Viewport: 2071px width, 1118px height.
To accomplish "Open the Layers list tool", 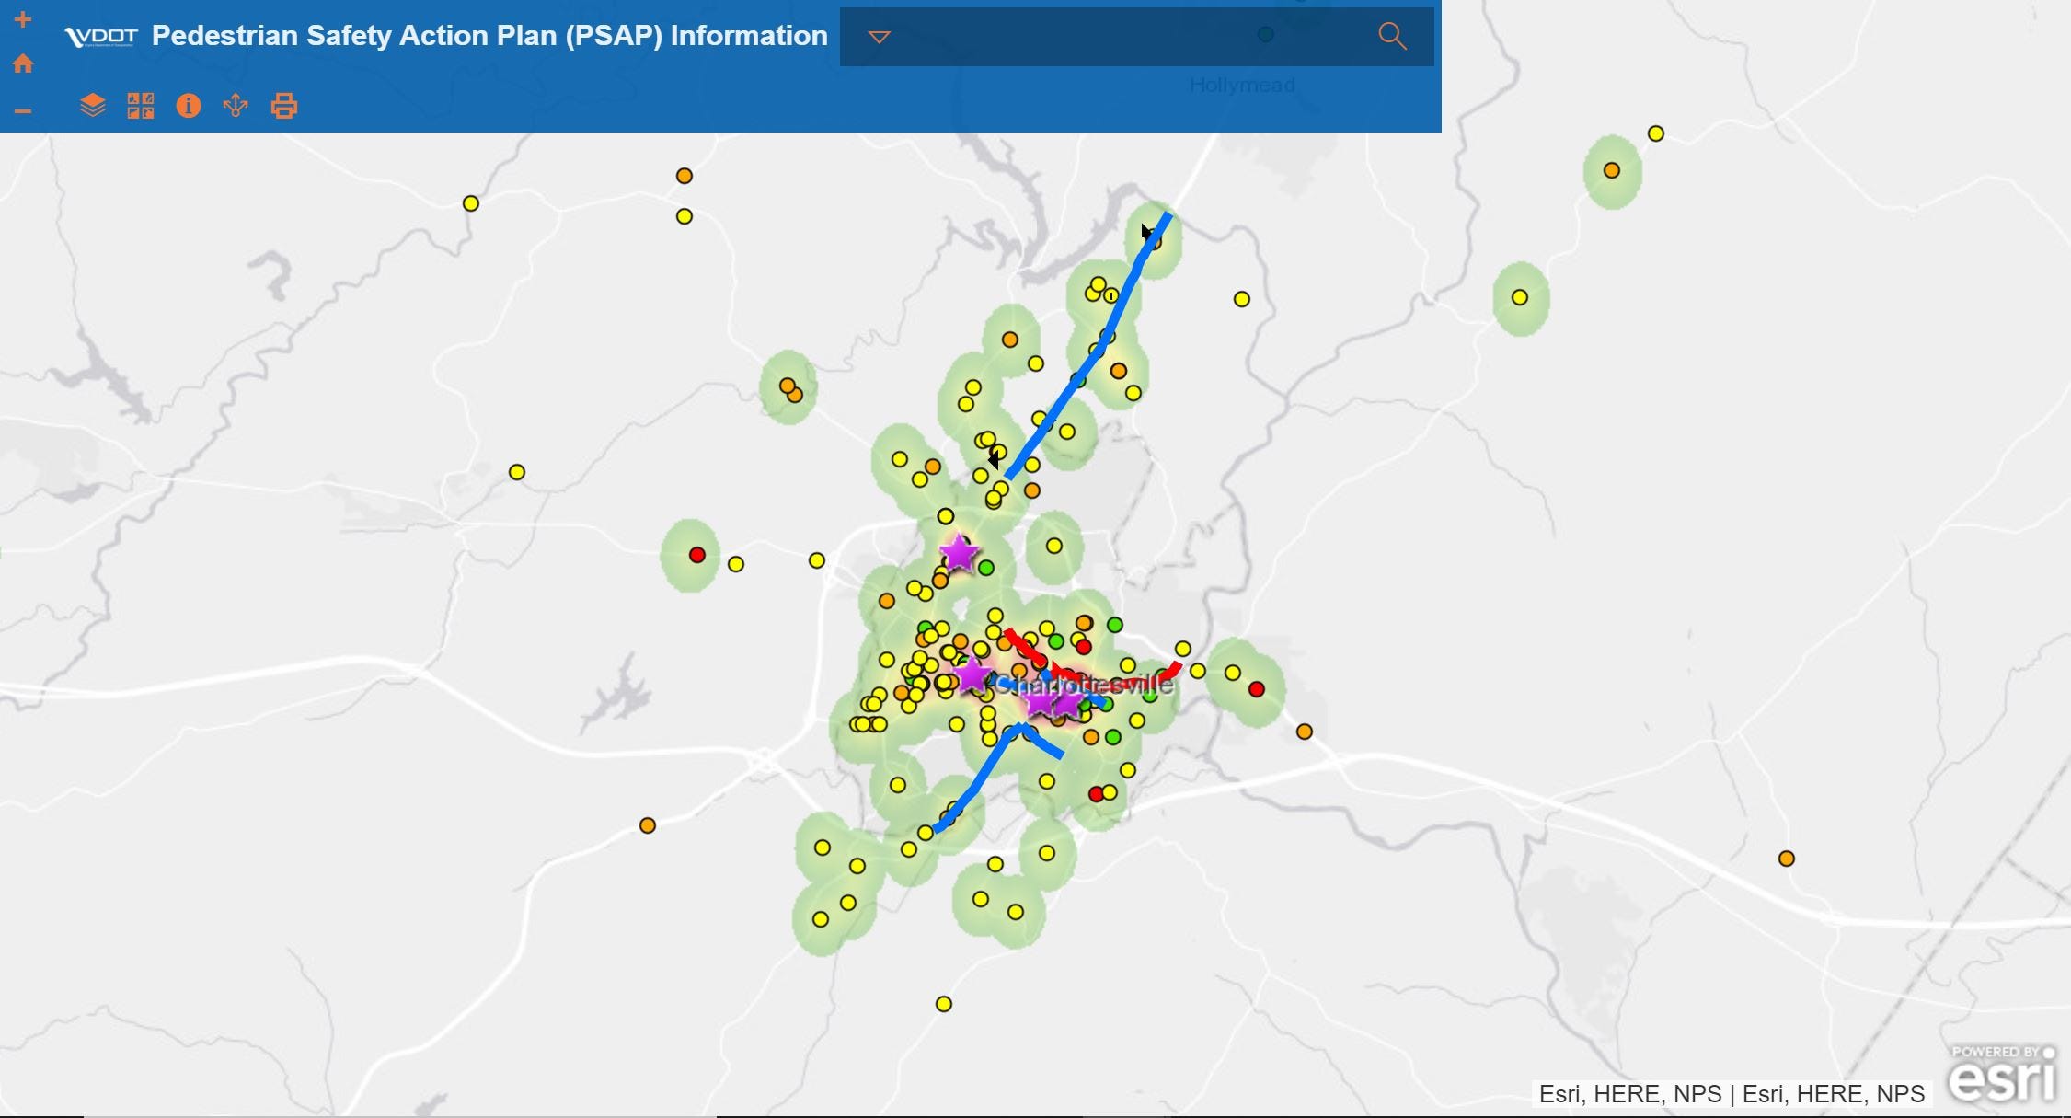I will pyautogui.click(x=93, y=106).
